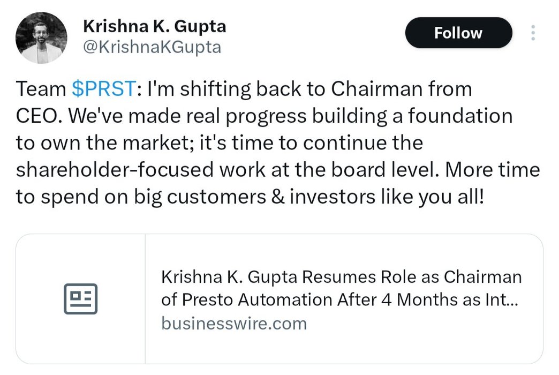Open the businesswire.com domain link
The height and width of the screenshot is (375, 559).
[x=234, y=324]
